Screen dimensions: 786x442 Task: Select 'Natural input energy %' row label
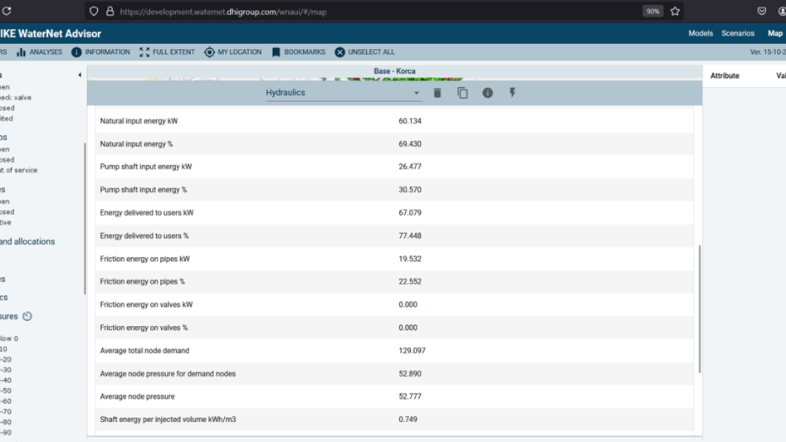pos(136,144)
